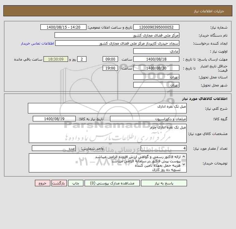Click label استان محل تحویل
The image size is (236, 229).
tap(213, 77)
